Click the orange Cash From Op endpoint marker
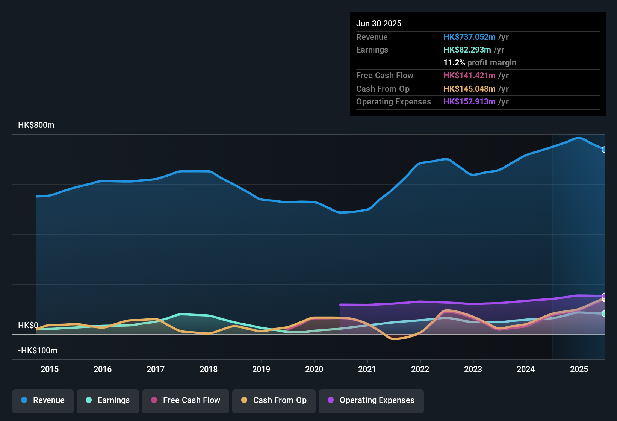 pos(603,300)
